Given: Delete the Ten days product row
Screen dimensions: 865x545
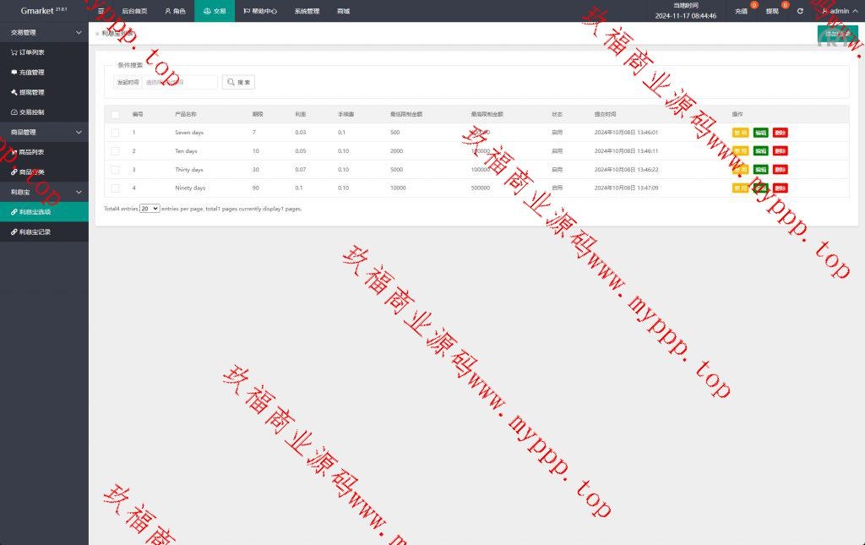Looking at the screenshot, I should pos(780,151).
